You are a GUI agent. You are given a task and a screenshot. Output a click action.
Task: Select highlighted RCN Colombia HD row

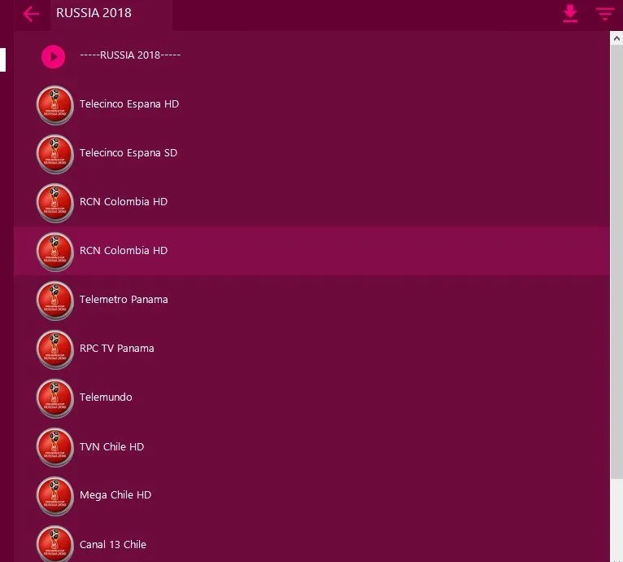(311, 251)
